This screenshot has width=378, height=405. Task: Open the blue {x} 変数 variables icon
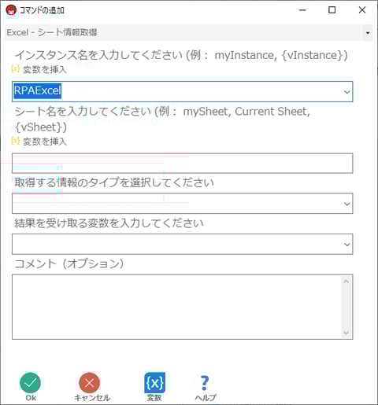point(154,383)
